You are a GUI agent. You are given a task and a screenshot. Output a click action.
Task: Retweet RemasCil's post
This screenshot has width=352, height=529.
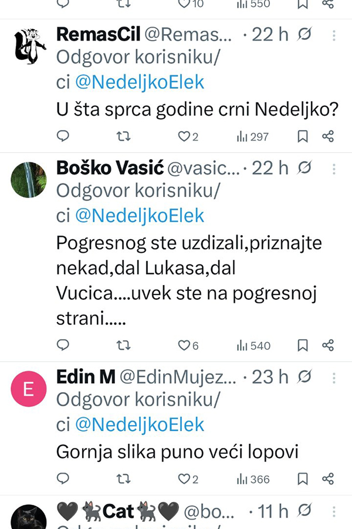pyautogui.click(x=123, y=136)
